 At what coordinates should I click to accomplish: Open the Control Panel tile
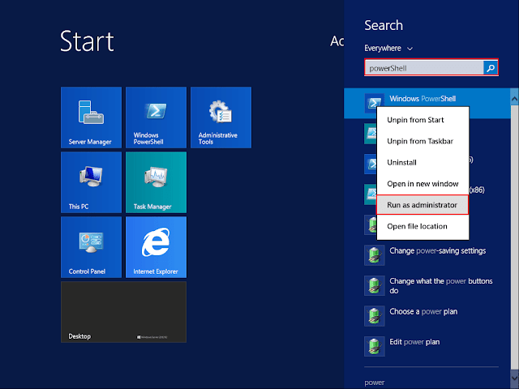[x=91, y=247]
